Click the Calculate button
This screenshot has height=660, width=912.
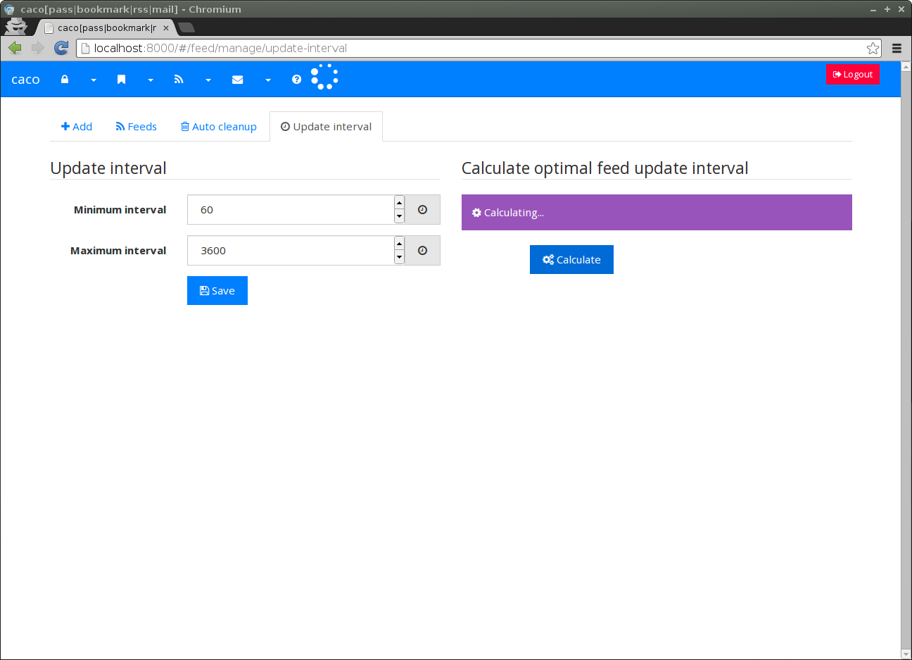click(x=571, y=260)
